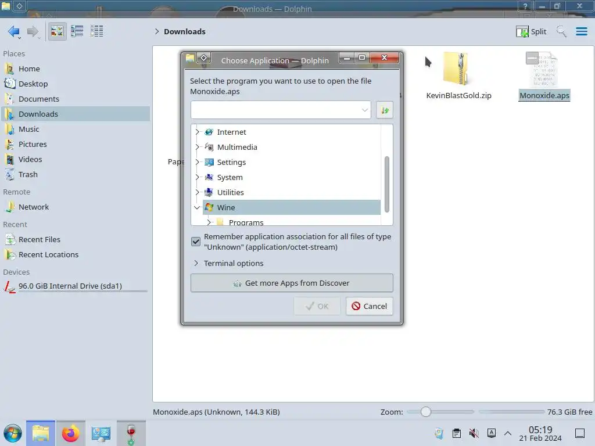
Task: Open Recent Files entry
Action: click(76, 240)
